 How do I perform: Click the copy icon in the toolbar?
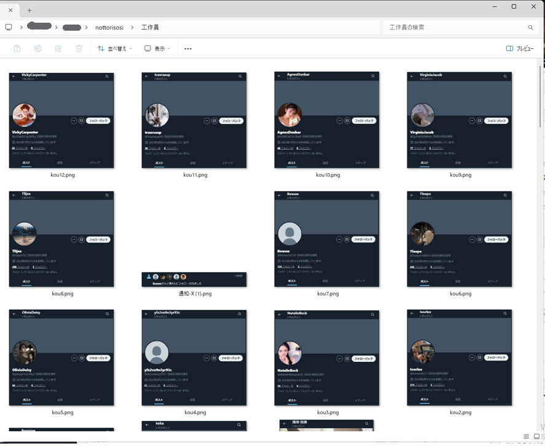pyautogui.click(x=17, y=48)
